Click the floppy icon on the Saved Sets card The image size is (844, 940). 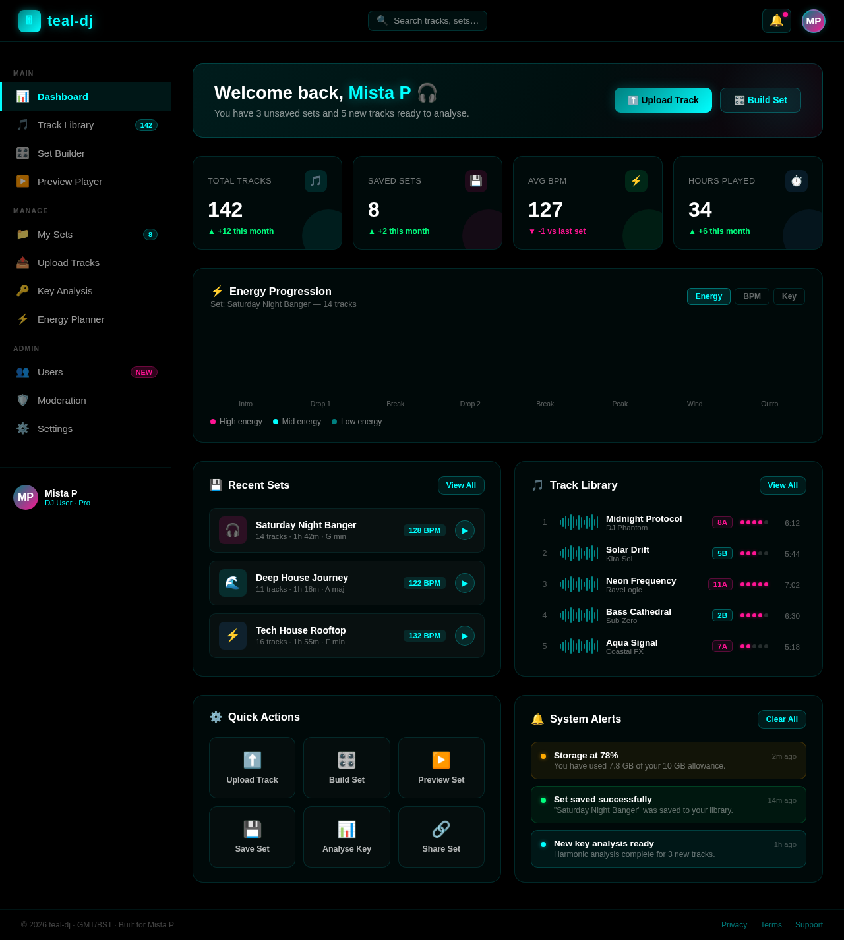coord(475,181)
